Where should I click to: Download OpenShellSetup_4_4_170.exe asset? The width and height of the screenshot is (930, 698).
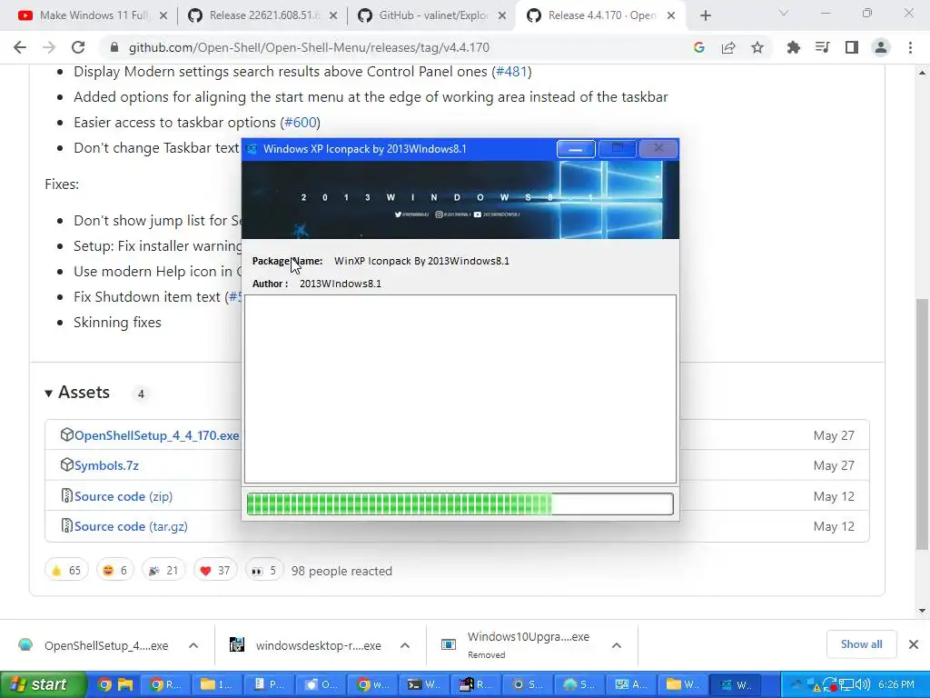156,435
